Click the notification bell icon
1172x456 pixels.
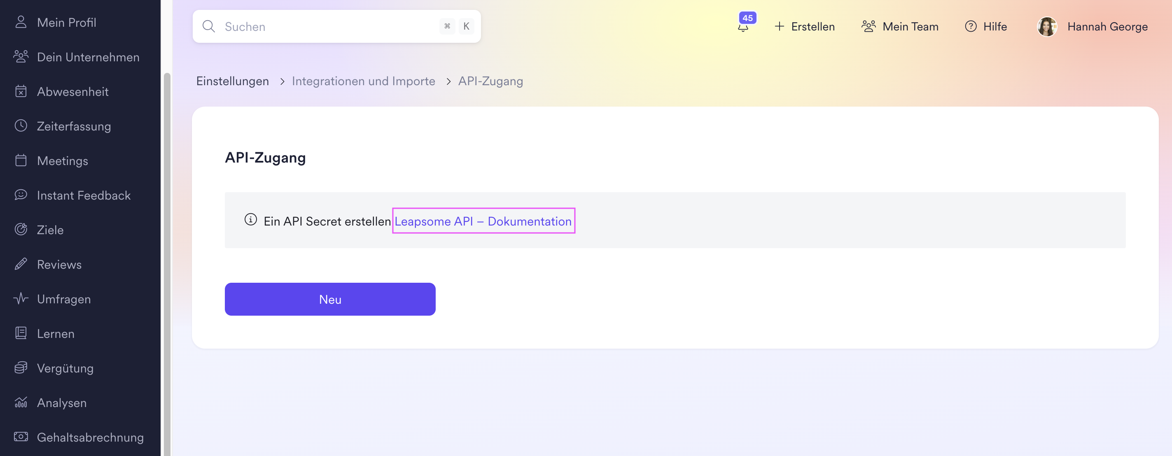pos(742,27)
